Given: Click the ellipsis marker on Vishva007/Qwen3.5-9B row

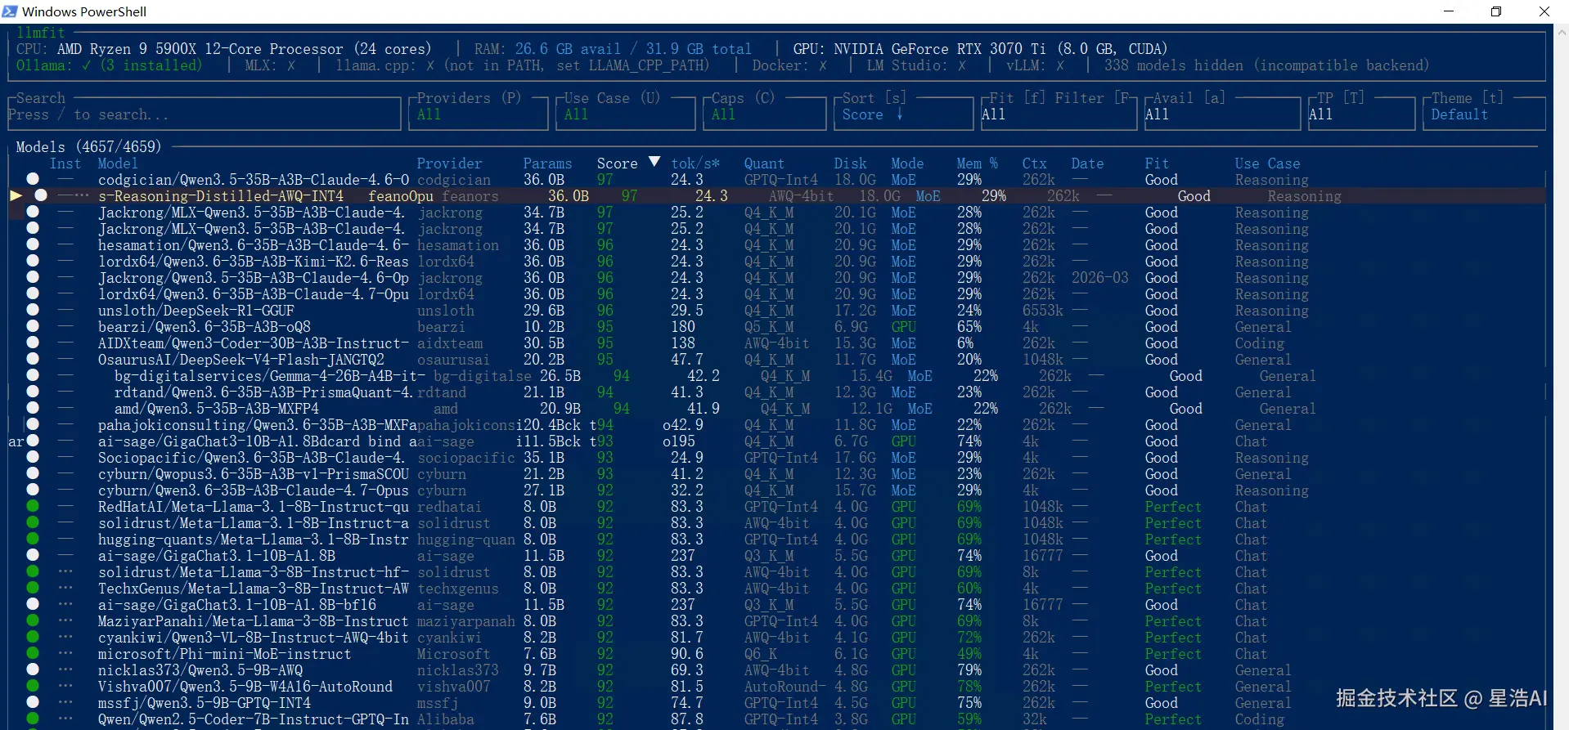Looking at the screenshot, I should (x=65, y=687).
